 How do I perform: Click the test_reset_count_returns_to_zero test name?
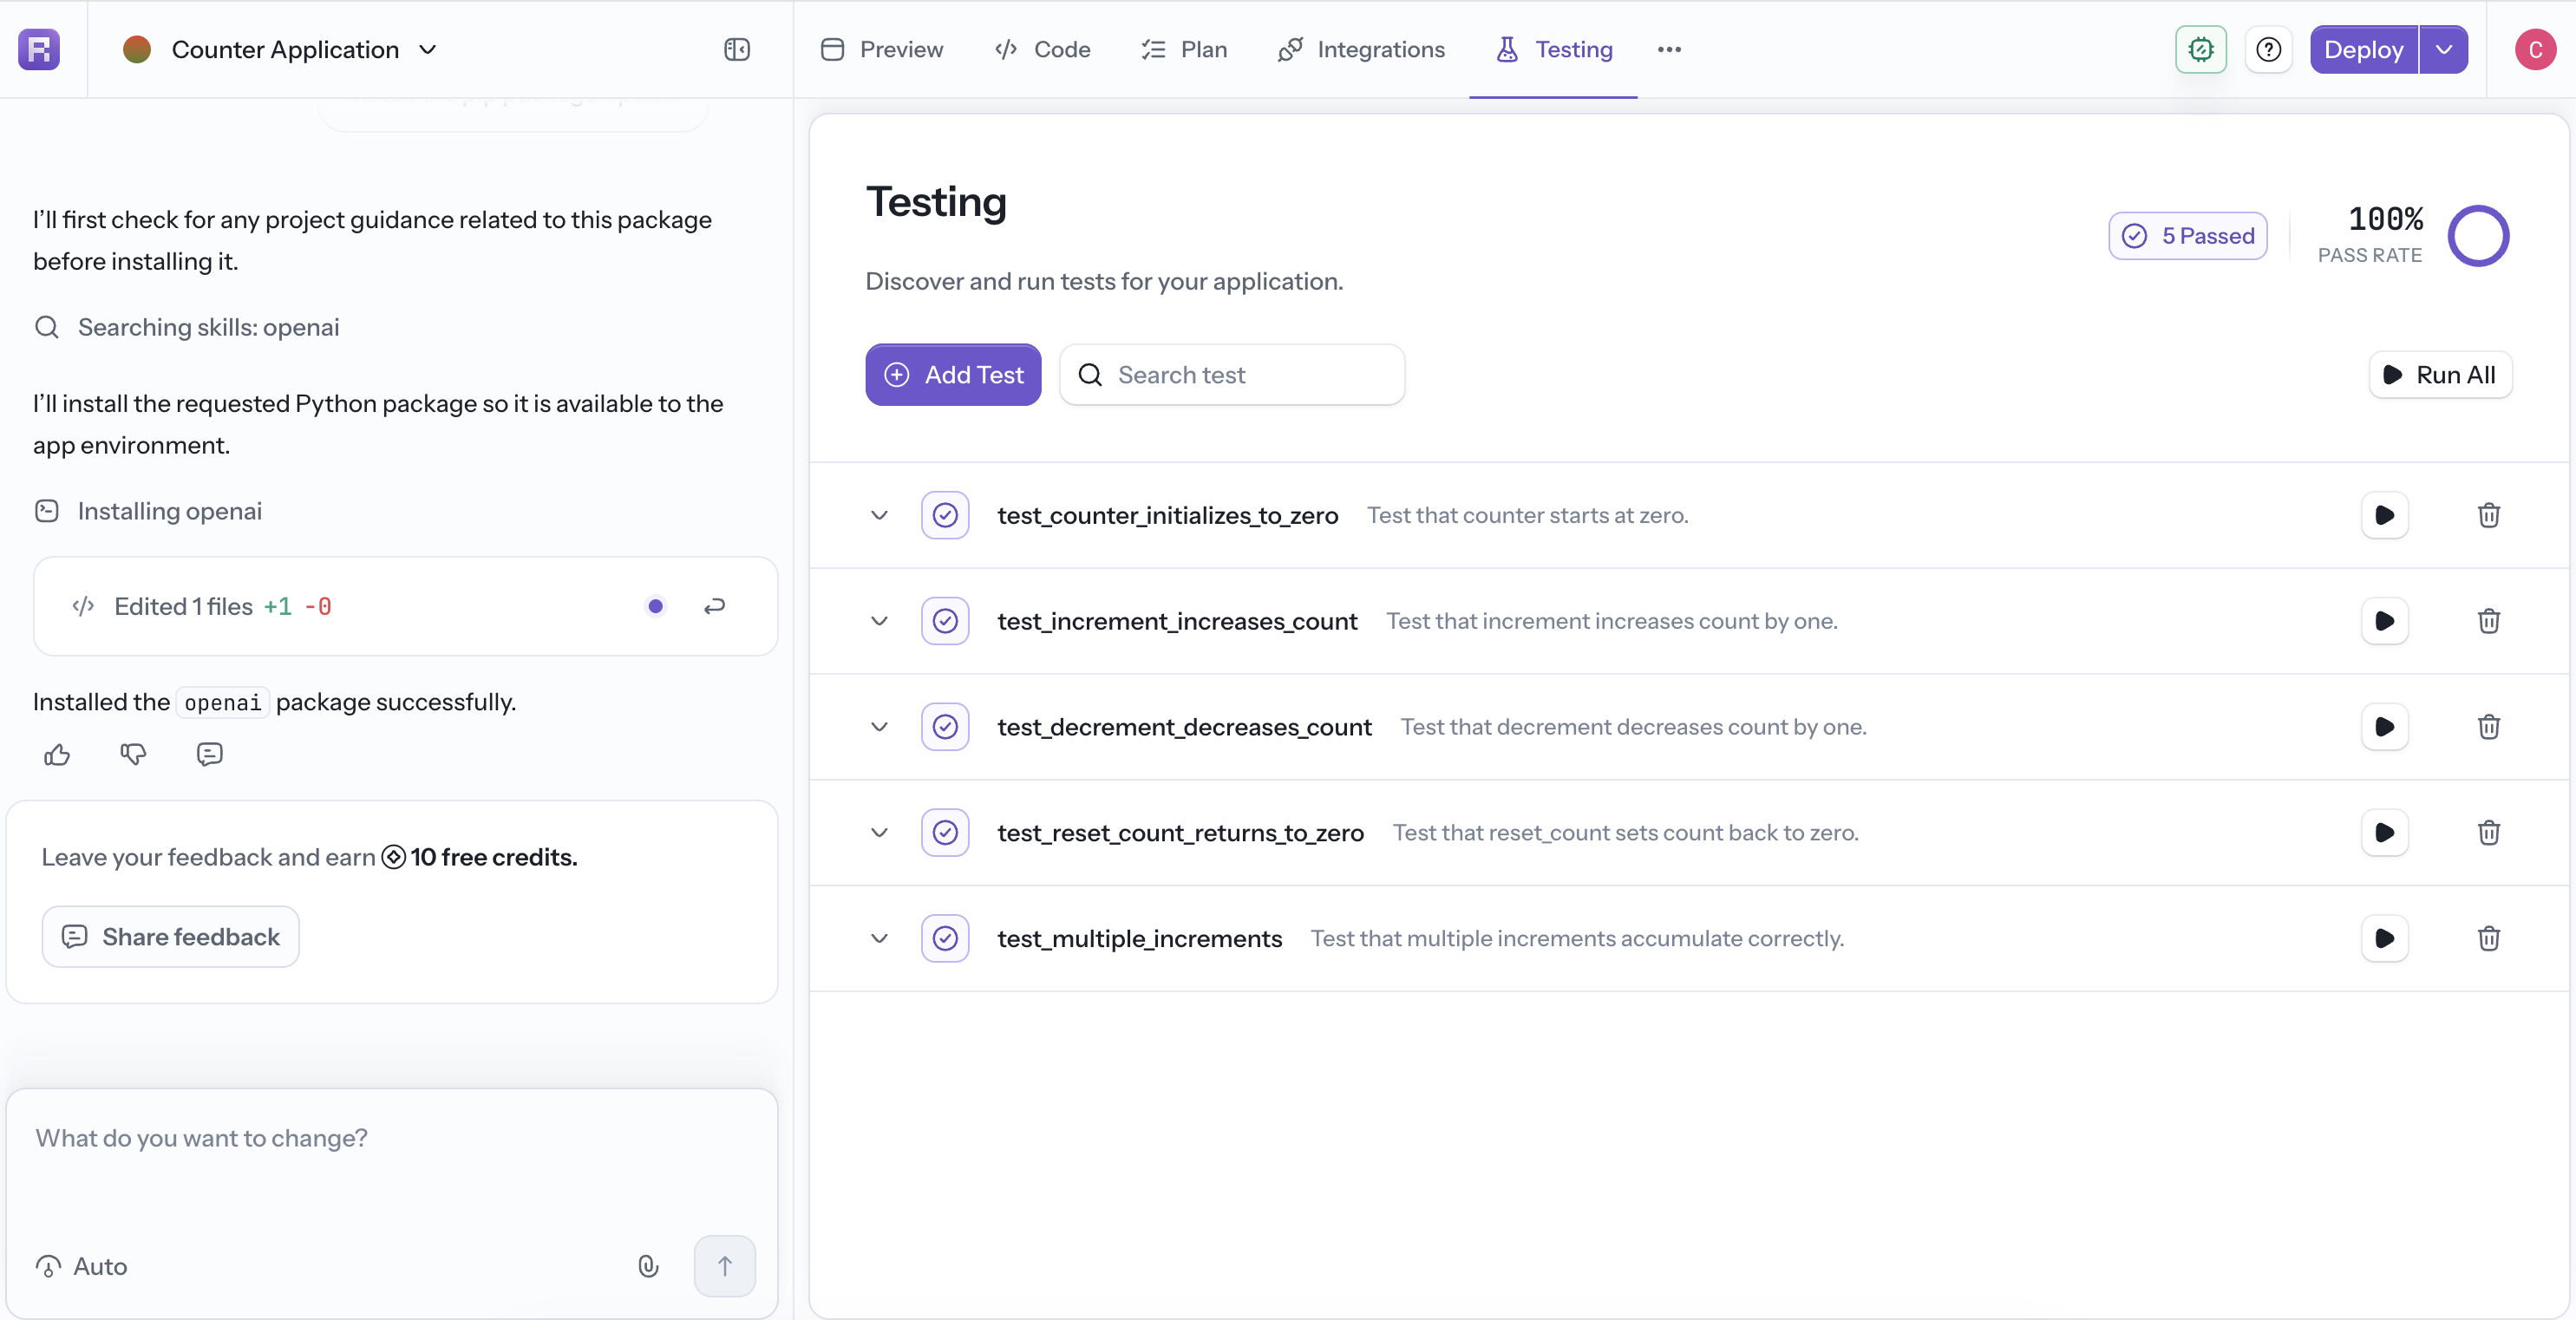pyautogui.click(x=1180, y=833)
